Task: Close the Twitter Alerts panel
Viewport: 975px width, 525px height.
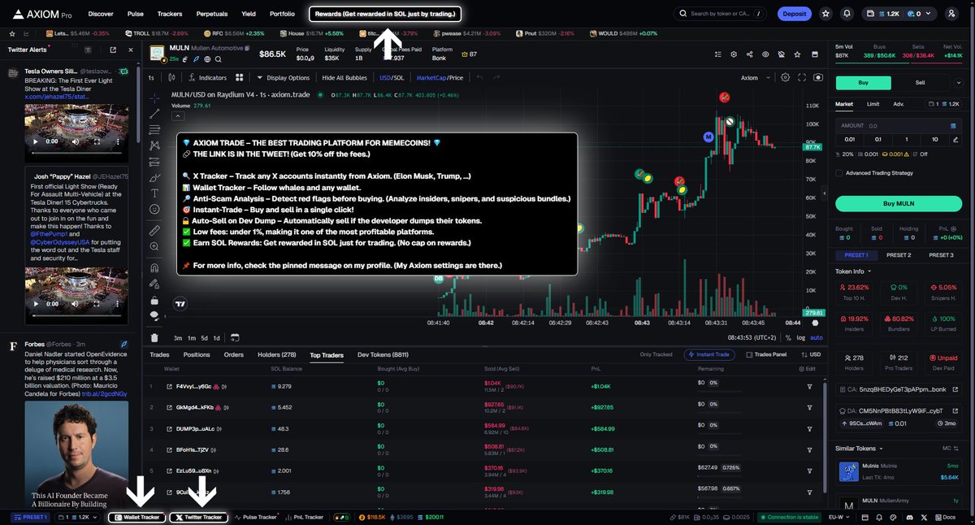Action: (x=130, y=50)
